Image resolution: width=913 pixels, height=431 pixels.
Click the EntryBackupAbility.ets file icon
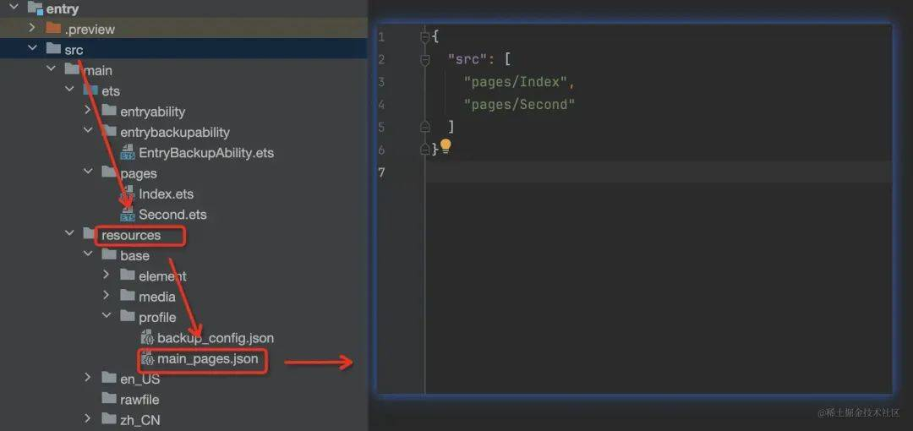[128, 152]
